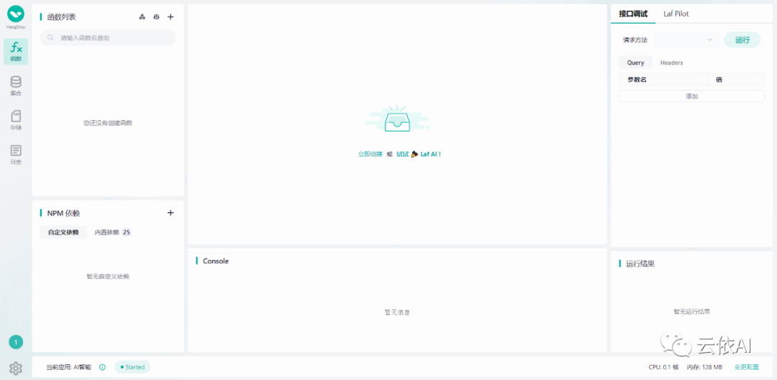The width and height of the screenshot is (777, 380).
Task: Click the Laf AI robot icon in the function list header
Action: point(156,17)
